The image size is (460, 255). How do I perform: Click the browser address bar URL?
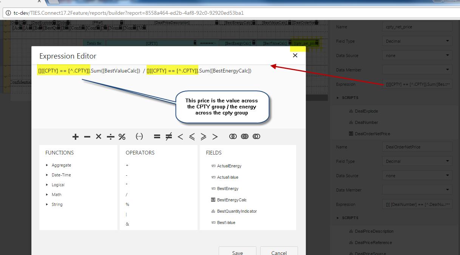(128, 13)
